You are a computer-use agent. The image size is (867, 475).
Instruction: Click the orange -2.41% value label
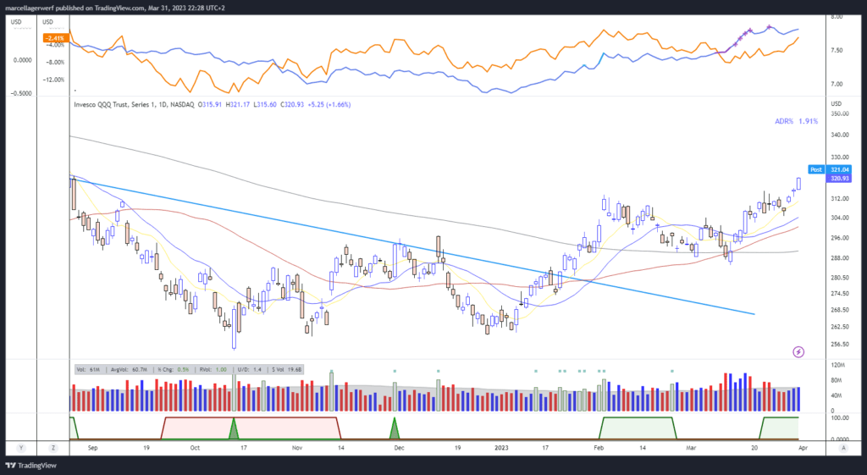(56, 38)
